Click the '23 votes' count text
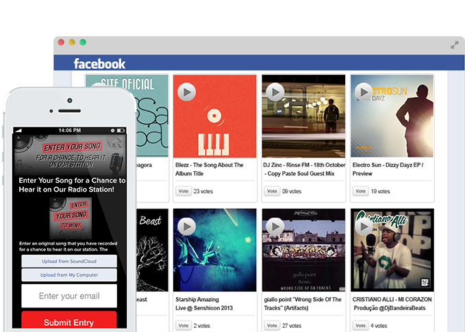This screenshot has height=332, width=465. 203,192
